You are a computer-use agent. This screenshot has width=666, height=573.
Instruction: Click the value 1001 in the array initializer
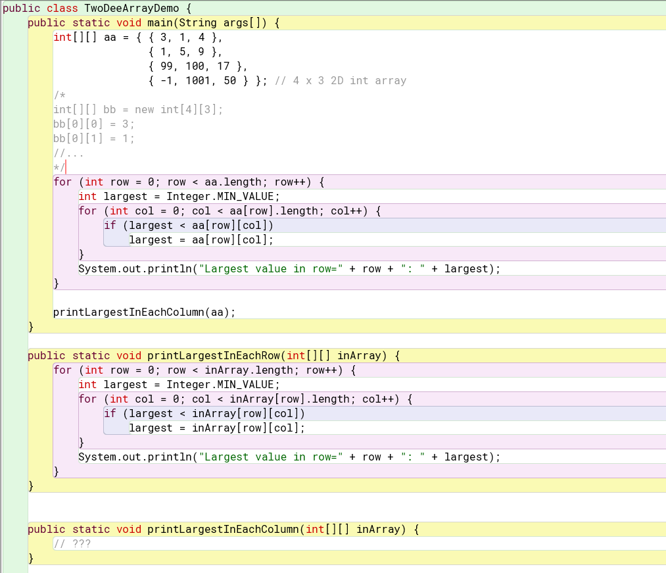(x=201, y=80)
